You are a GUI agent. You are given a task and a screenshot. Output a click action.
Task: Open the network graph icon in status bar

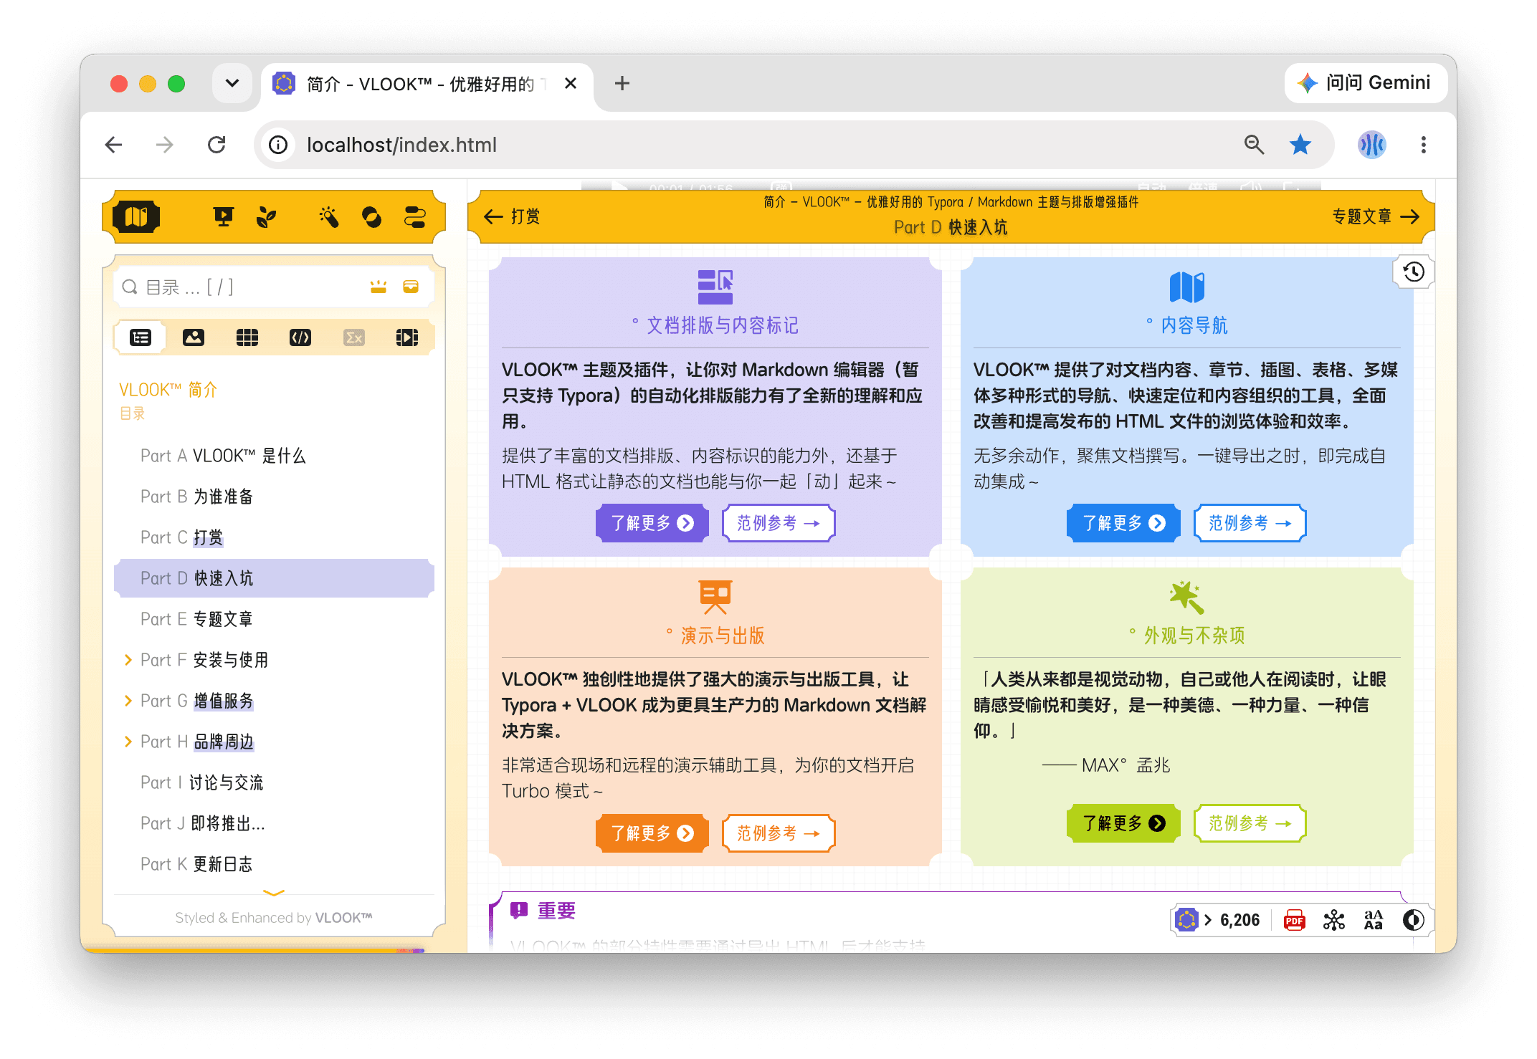[1334, 920]
